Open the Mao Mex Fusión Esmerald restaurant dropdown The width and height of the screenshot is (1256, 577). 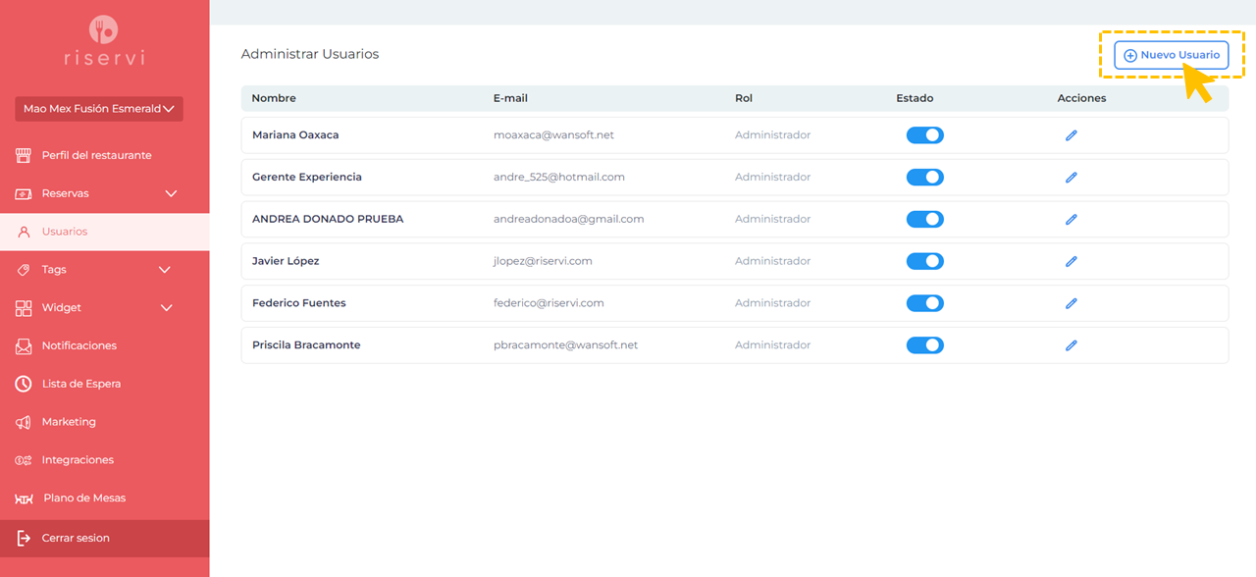[99, 109]
